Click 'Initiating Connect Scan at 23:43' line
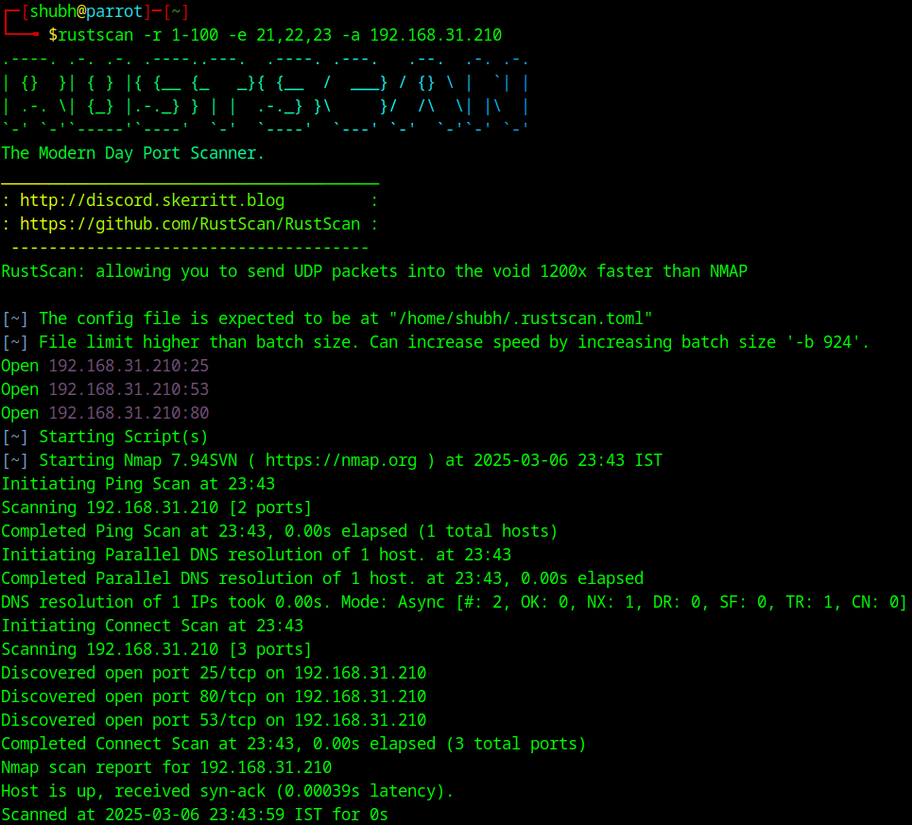The height and width of the screenshot is (825, 912). [x=152, y=627]
